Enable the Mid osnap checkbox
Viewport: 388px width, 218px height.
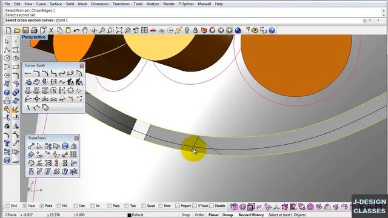tap(59, 206)
